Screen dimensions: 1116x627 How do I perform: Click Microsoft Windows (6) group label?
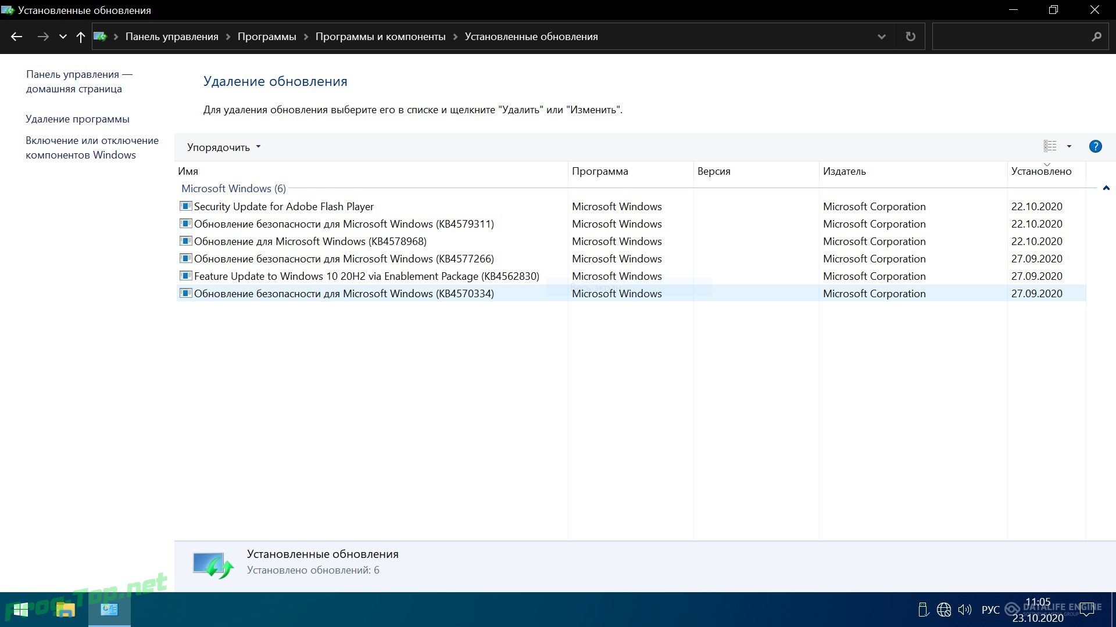tap(234, 189)
